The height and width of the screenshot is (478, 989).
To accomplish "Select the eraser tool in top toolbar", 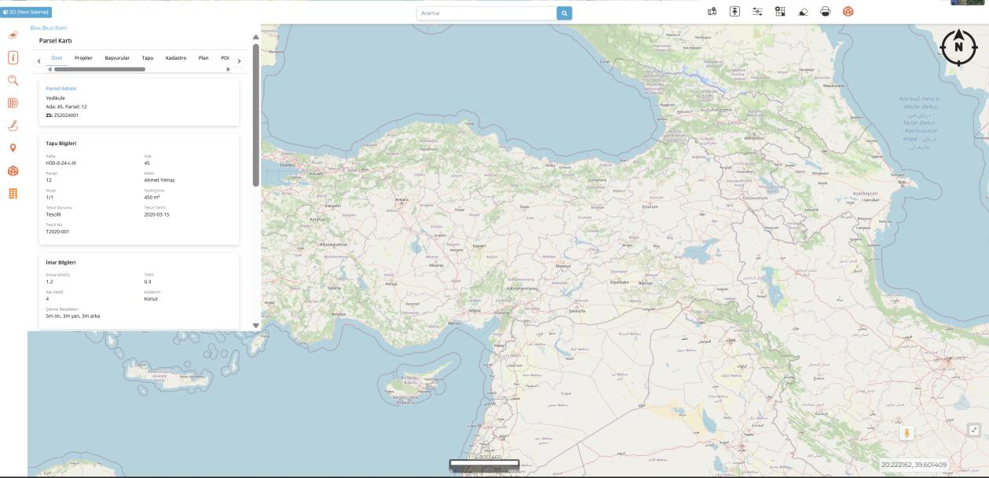I will click(802, 12).
